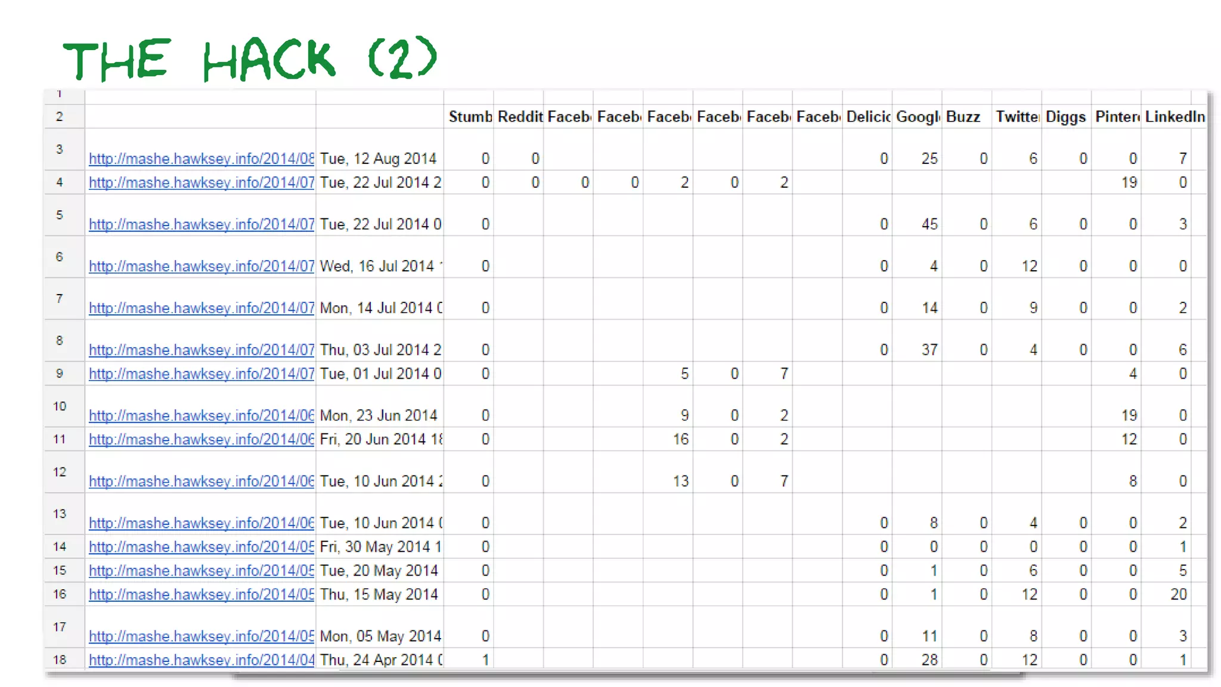The width and height of the screenshot is (1221, 687).
Task: Select row number 9 header
Action: click(60, 373)
